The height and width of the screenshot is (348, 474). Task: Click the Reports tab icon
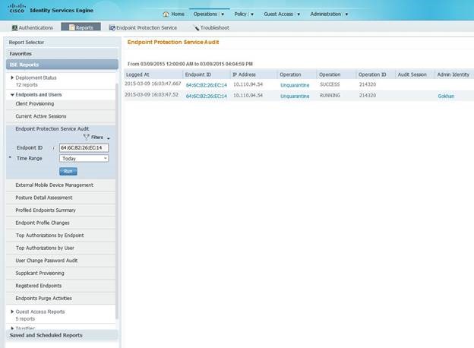[72, 27]
